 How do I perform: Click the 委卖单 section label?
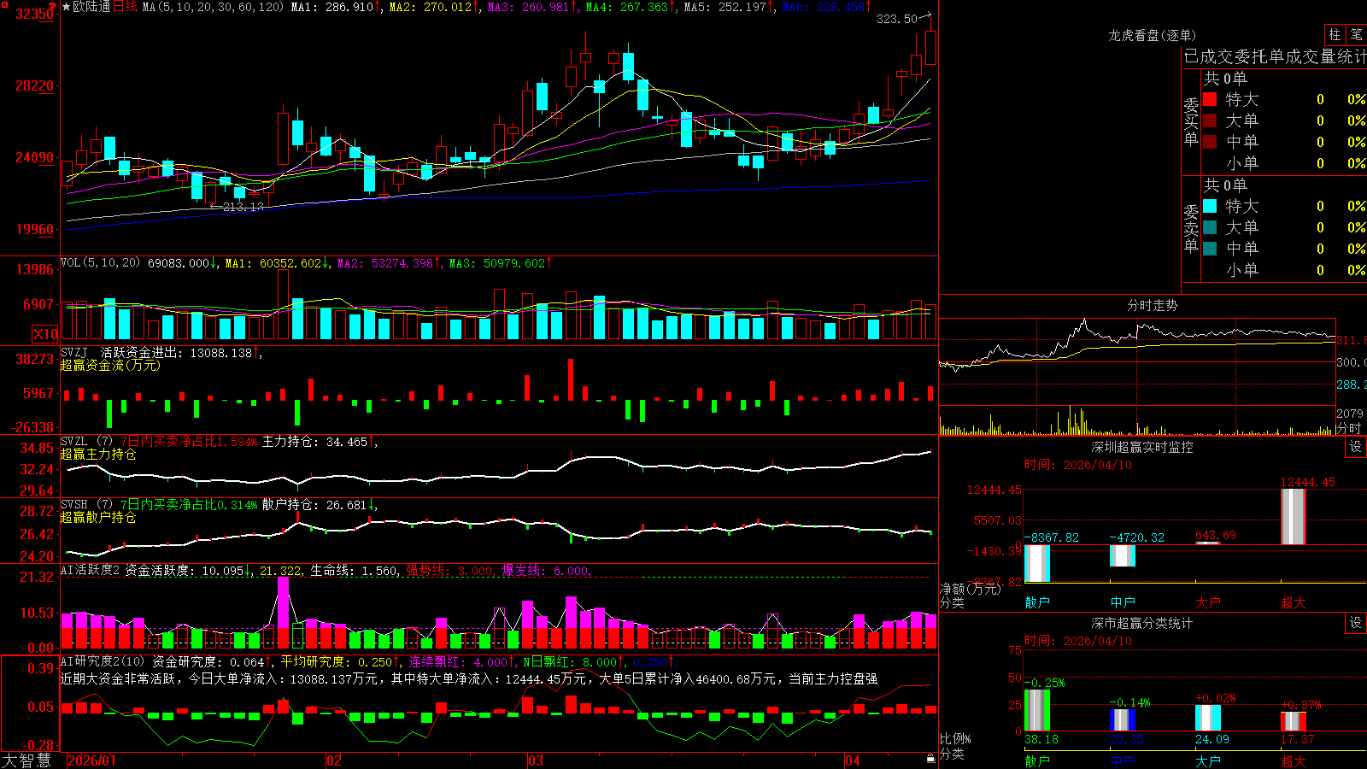tap(1191, 228)
